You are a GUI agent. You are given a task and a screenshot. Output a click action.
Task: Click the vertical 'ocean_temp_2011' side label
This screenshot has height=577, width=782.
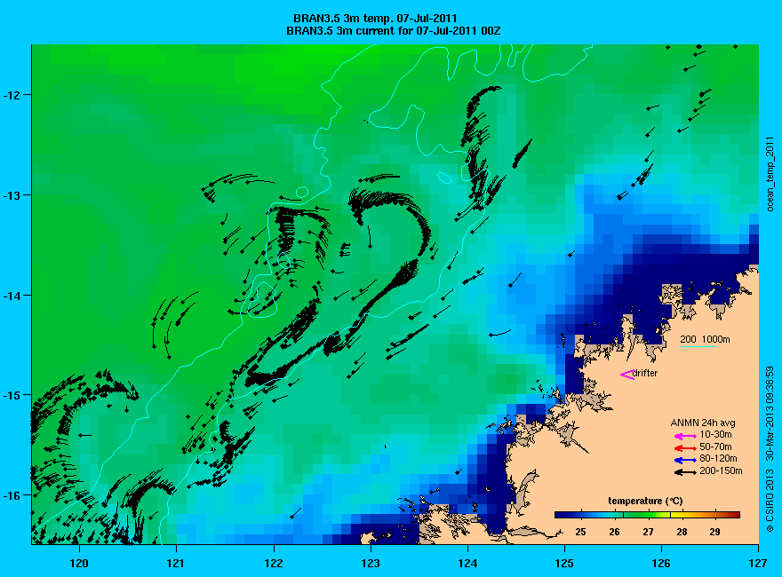tap(770, 176)
